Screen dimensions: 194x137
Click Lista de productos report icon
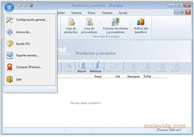[71, 26]
